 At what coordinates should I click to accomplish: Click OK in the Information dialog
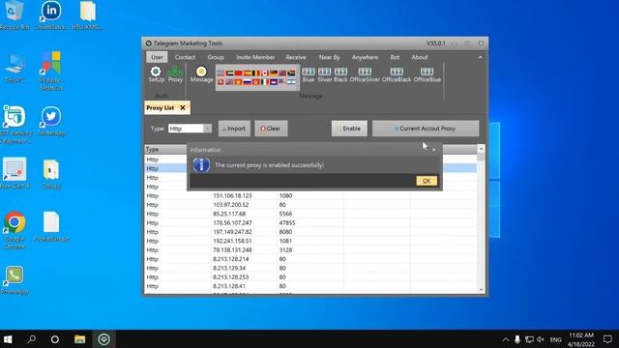(427, 181)
